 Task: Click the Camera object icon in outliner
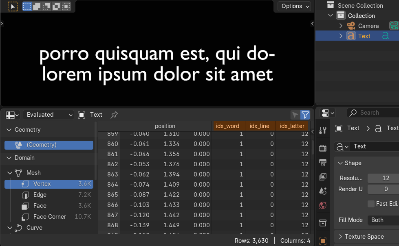(351, 26)
